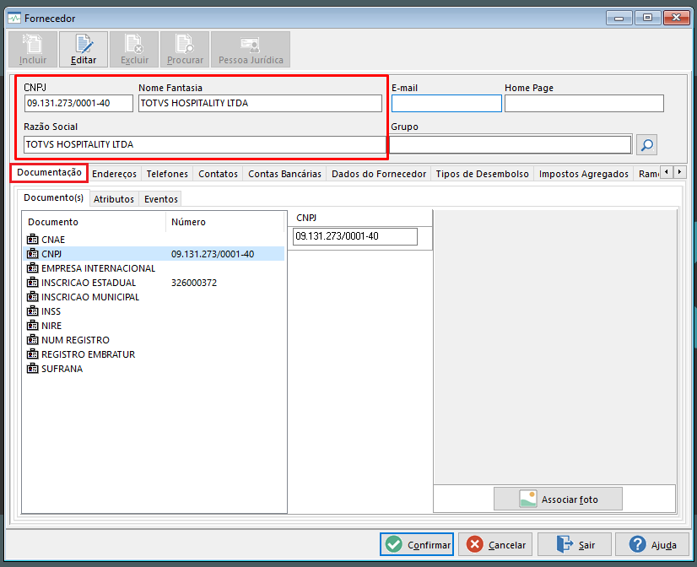Select the EMPRESA INTERNACIONAL document icon
697x567 pixels.
[32, 268]
